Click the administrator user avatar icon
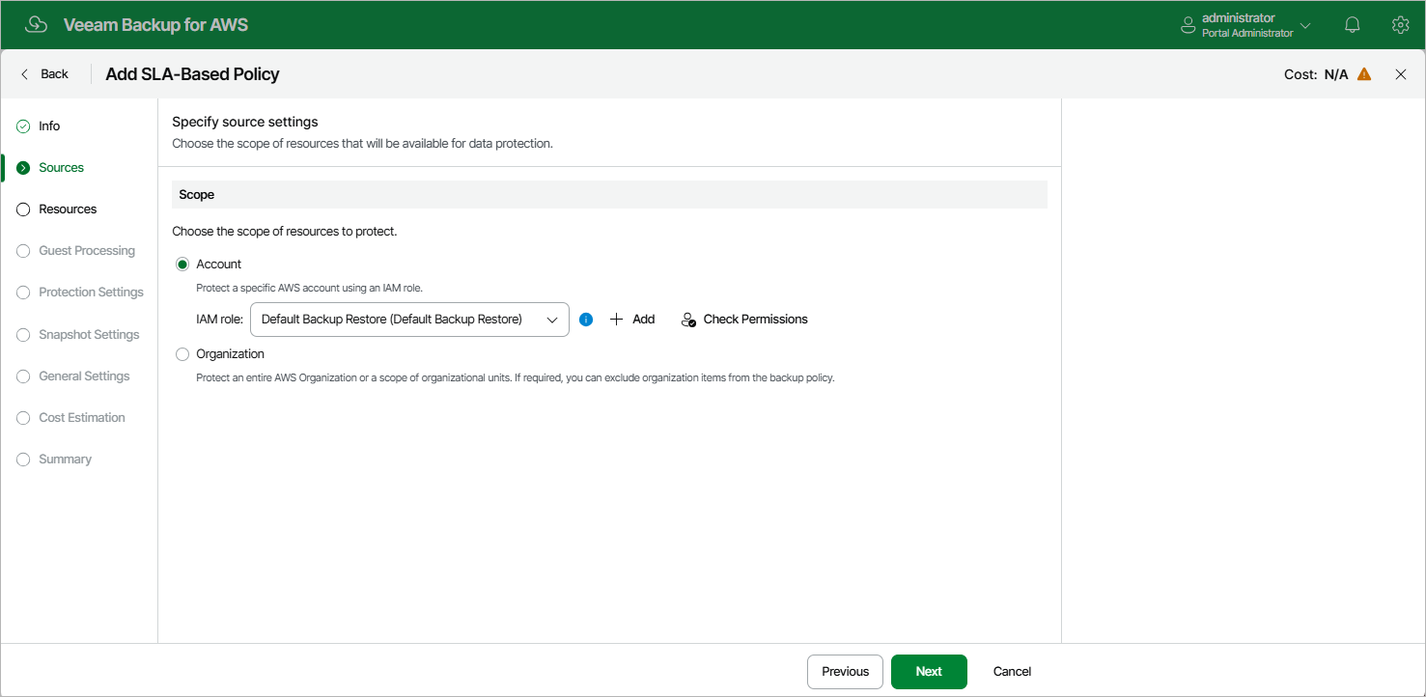Screen dimensions: 1426x697 (x=1188, y=25)
